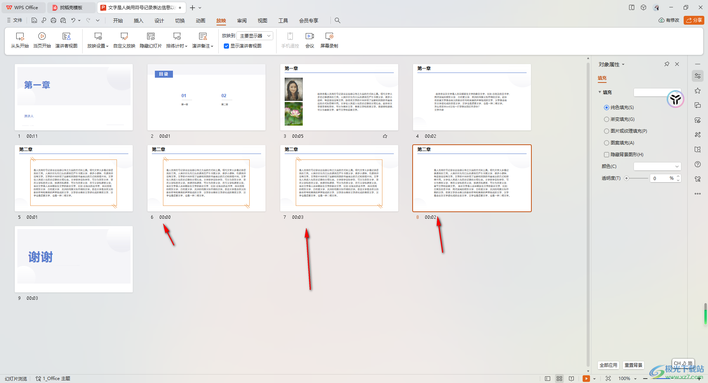Screen dimensions: 708x383
Task: Switch to the 找稻壳模板 tab
Action: (71, 7)
